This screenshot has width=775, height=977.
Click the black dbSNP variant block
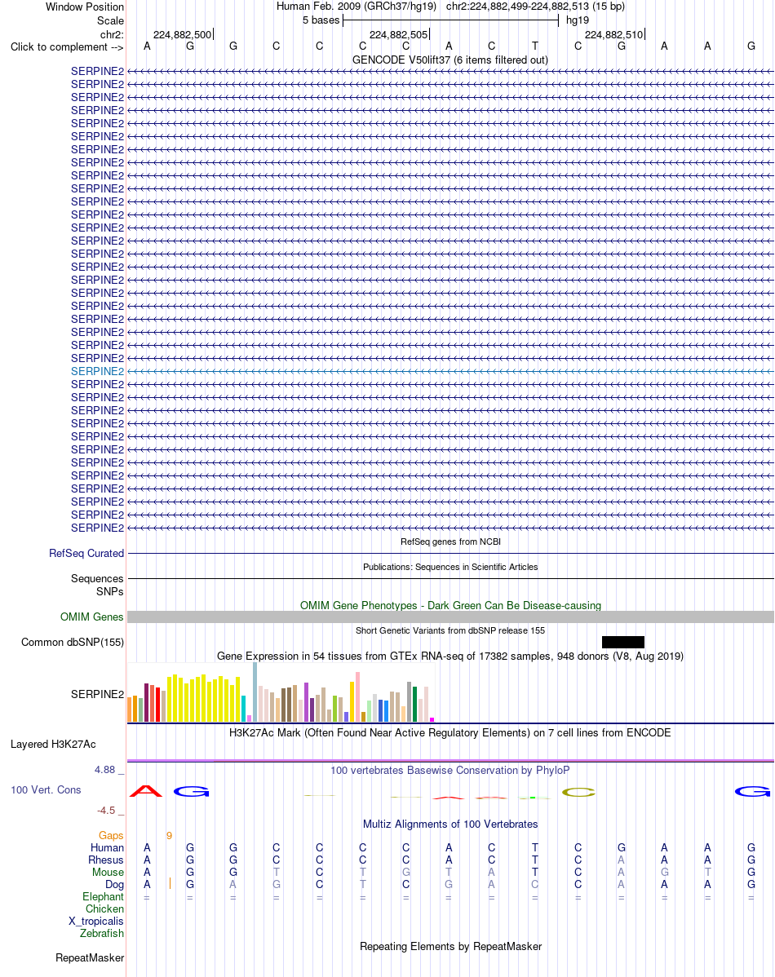pyautogui.click(x=623, y=643)
